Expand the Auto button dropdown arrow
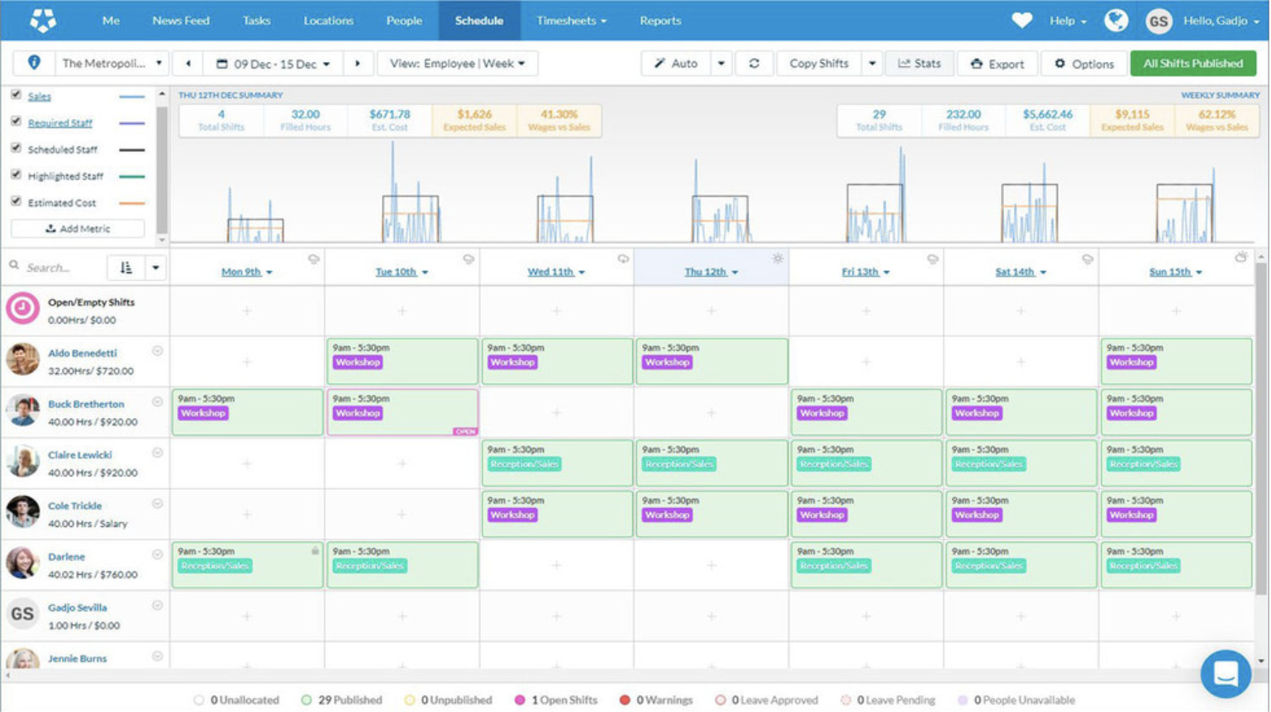 click(721, 64)
